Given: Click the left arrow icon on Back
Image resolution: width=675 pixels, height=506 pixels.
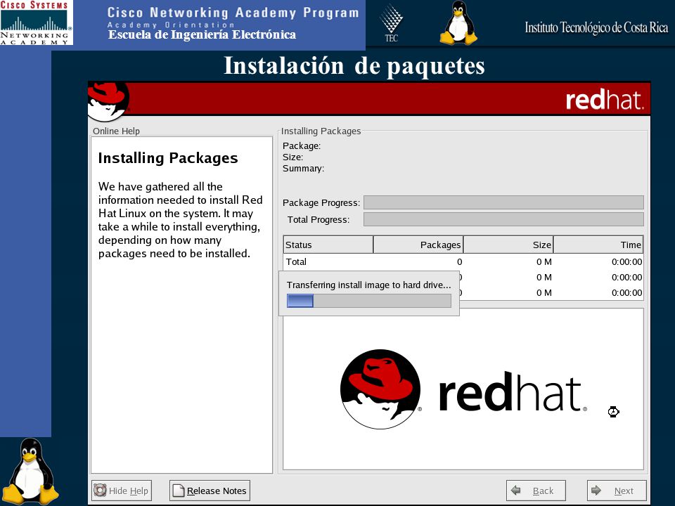Looking at the screenshot, I should pos(515,490).
